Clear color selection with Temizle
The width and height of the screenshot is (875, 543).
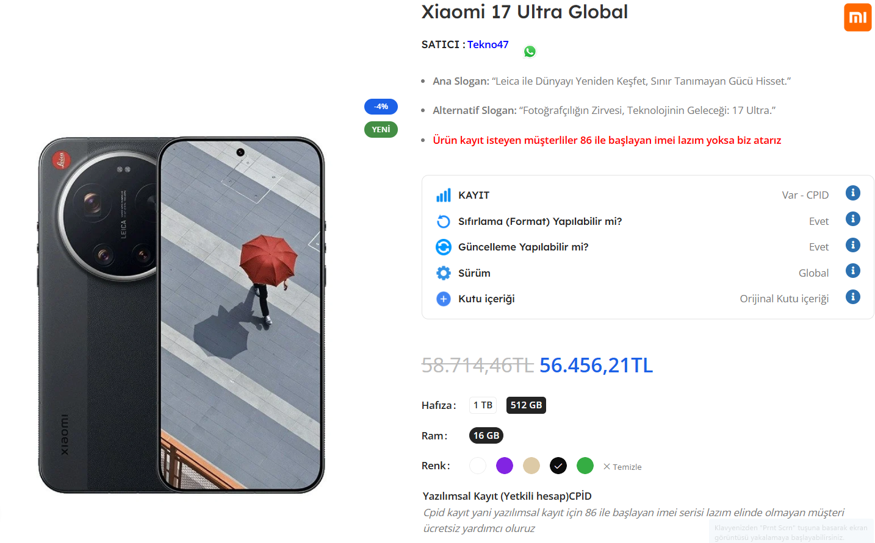(x=622, y=467)
